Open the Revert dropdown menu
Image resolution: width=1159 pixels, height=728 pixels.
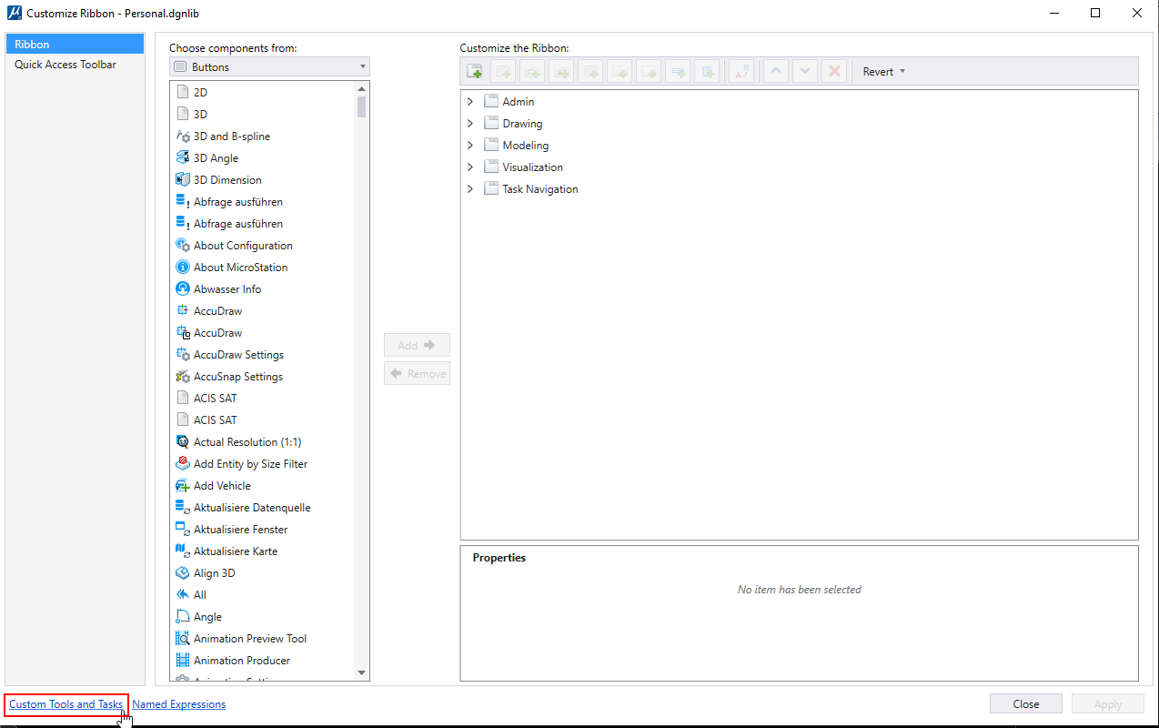click(884, 72)
